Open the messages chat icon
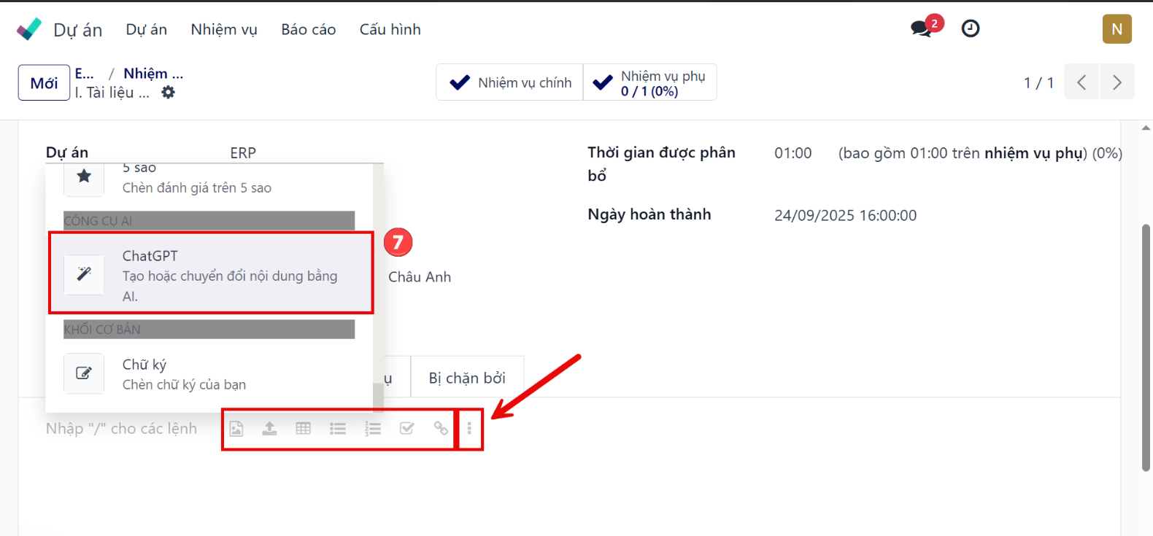1153x536 pixels. (922, 29)
